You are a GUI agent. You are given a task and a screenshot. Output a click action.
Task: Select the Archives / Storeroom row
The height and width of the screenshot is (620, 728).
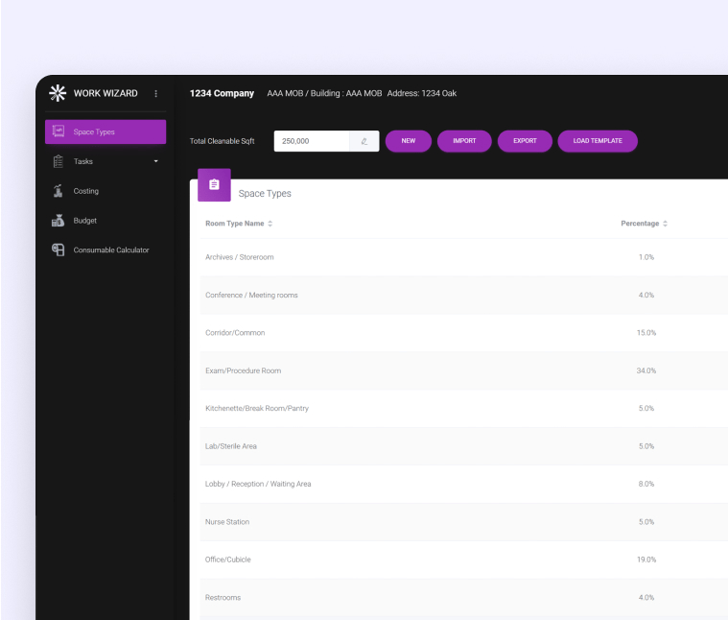click(464, 257)
